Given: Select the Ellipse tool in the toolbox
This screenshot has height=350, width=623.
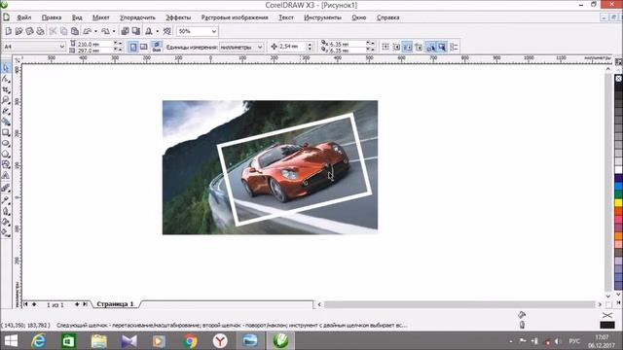Looking at the screenshot, I should tap(6, 143).
